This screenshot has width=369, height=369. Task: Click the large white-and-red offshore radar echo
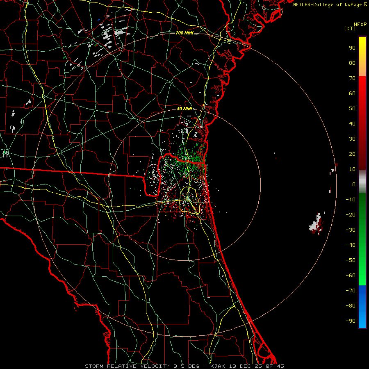point(316,224)
